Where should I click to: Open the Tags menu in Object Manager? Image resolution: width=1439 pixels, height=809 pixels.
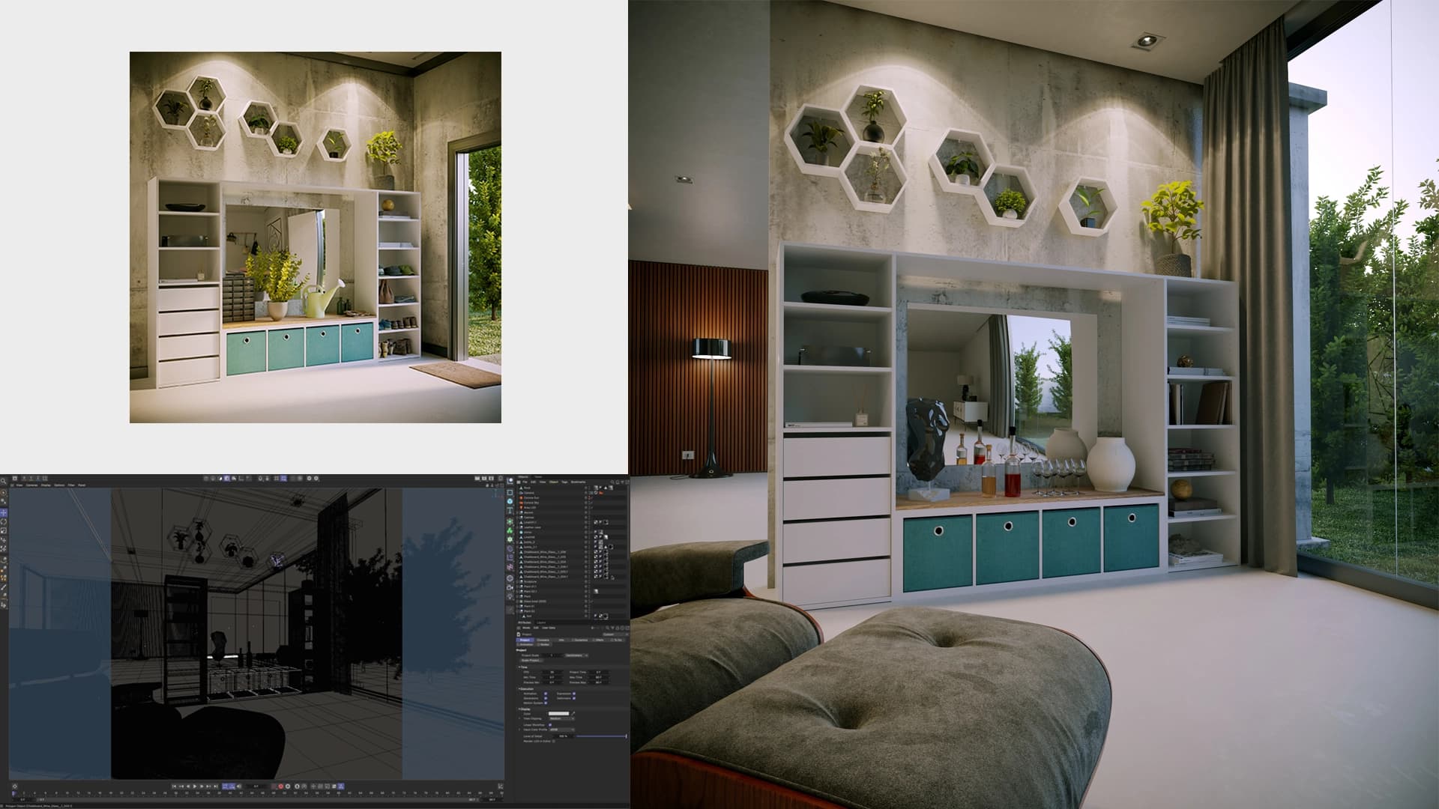[564, 482]
